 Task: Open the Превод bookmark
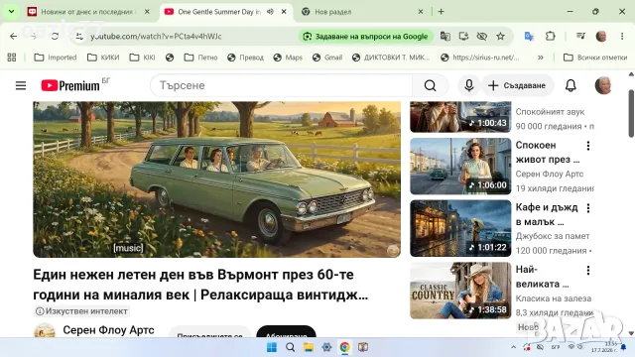pos(245,58)
